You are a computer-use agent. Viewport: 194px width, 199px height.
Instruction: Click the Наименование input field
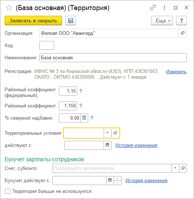point(113,58)
